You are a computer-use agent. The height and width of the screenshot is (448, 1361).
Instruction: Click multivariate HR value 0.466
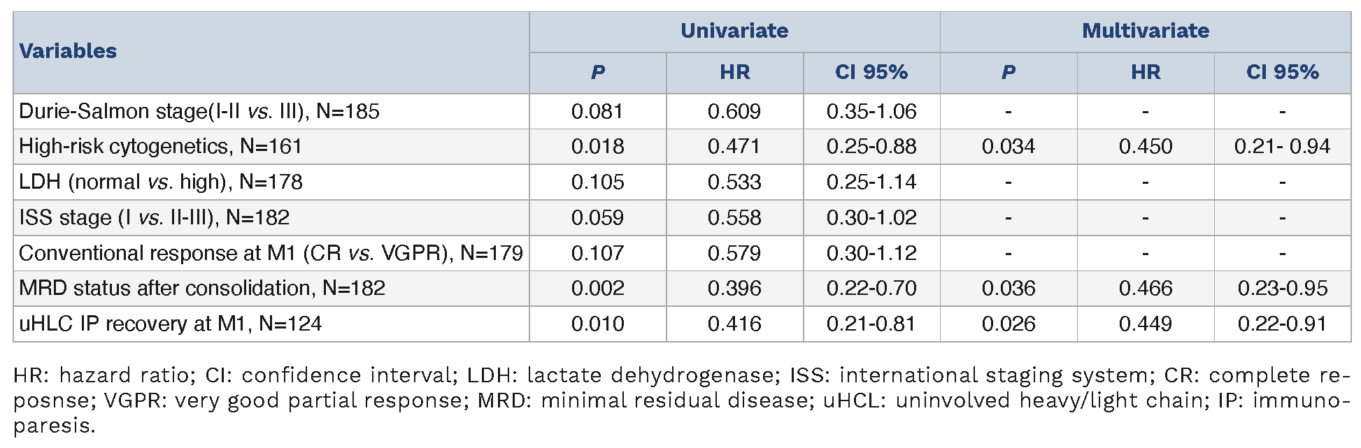click(1145, 288)
